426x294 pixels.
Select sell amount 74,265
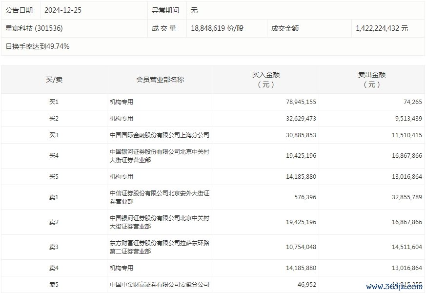[413, 102]
